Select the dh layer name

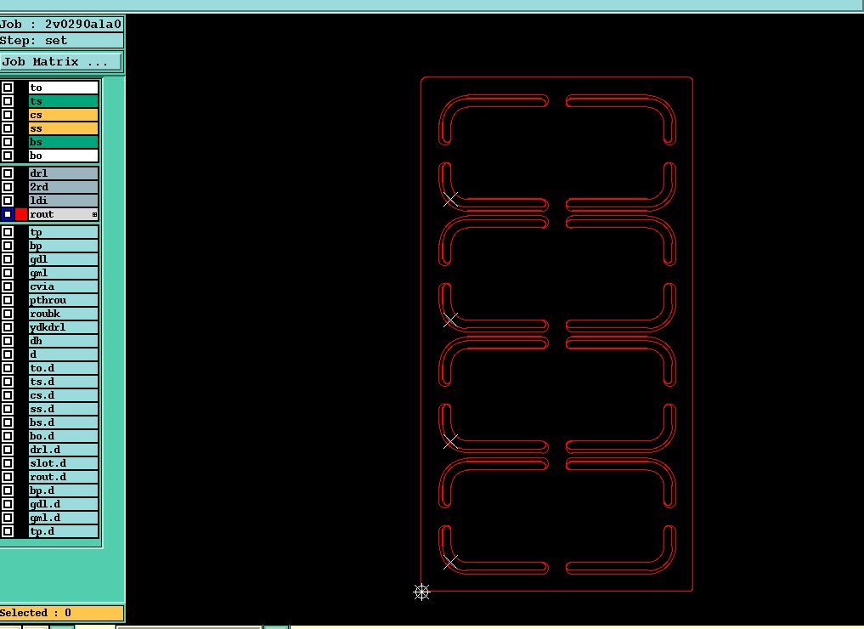64,341
